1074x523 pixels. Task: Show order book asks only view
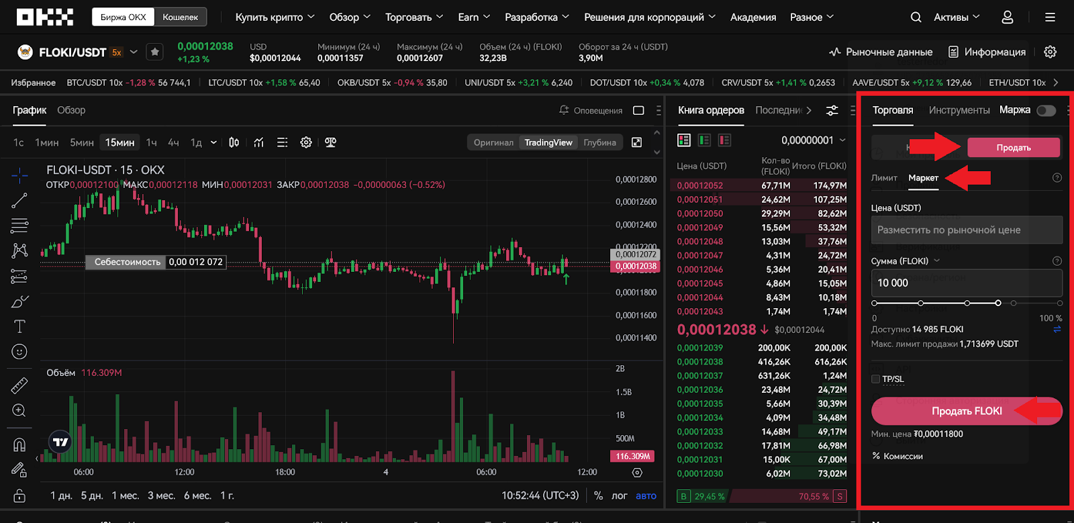click(x=724, y=140)
